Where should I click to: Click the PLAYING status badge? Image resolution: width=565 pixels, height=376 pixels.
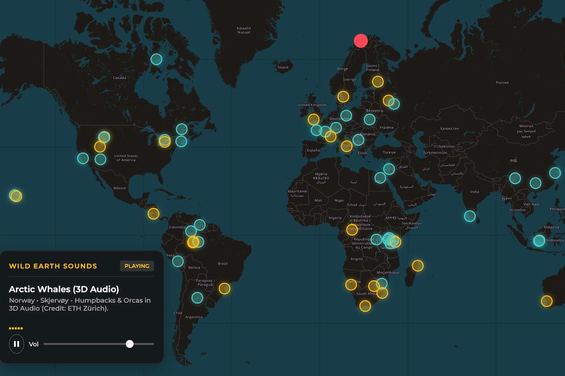point(137,266)
